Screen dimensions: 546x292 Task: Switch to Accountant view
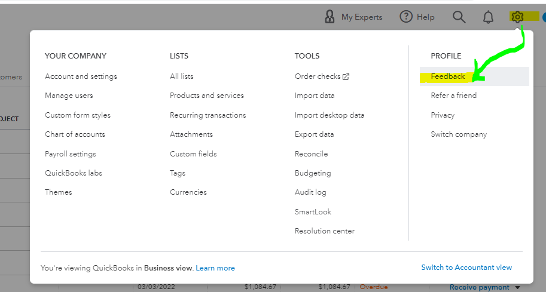click(x=466, y=268)
